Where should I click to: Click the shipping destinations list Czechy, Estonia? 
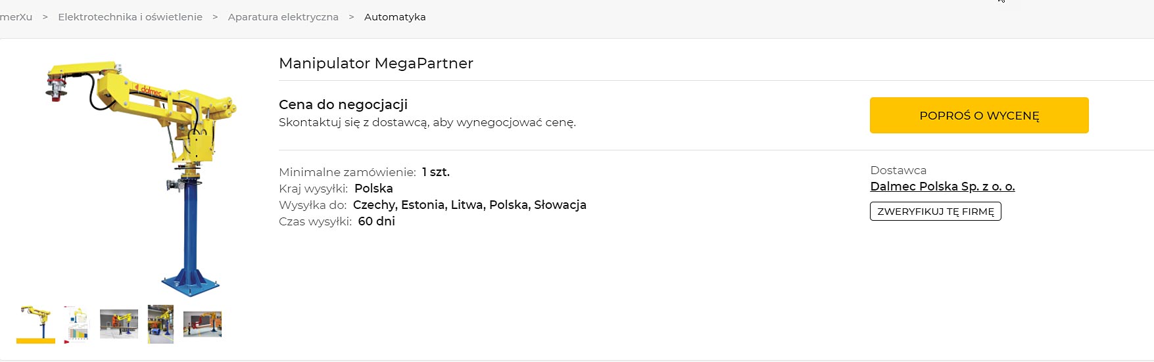point(469,205)
